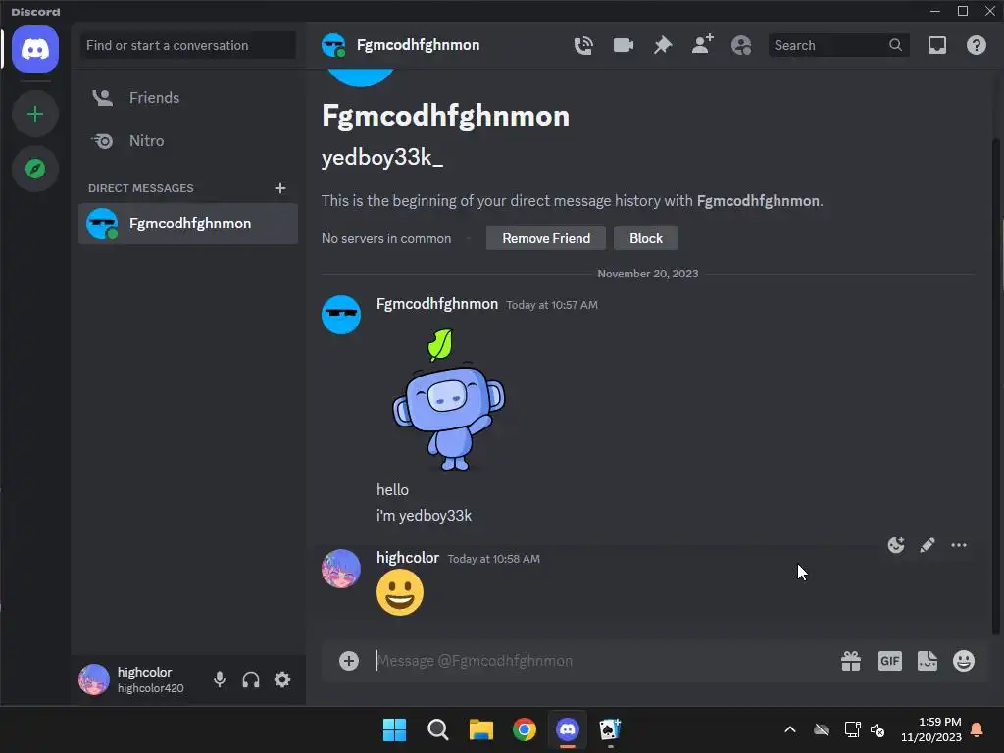Click Fgmcodhfghnmon username in 10:57 AM message

[x=437, y=304]
